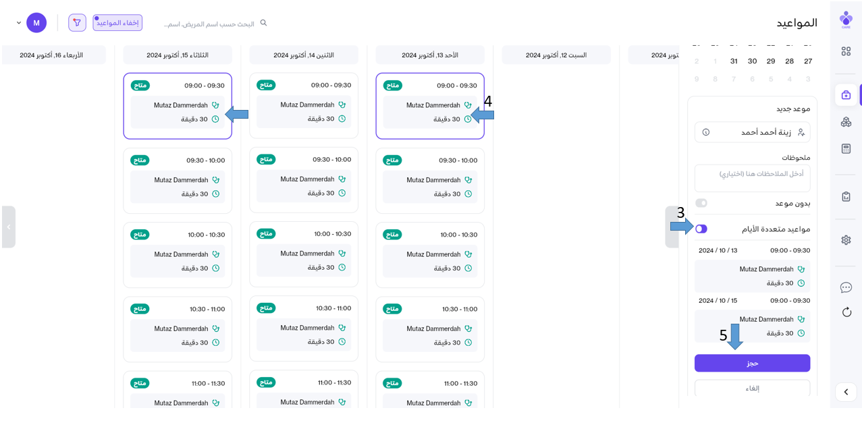Click the refresh icon in sidebar

[x=846, y=312]
